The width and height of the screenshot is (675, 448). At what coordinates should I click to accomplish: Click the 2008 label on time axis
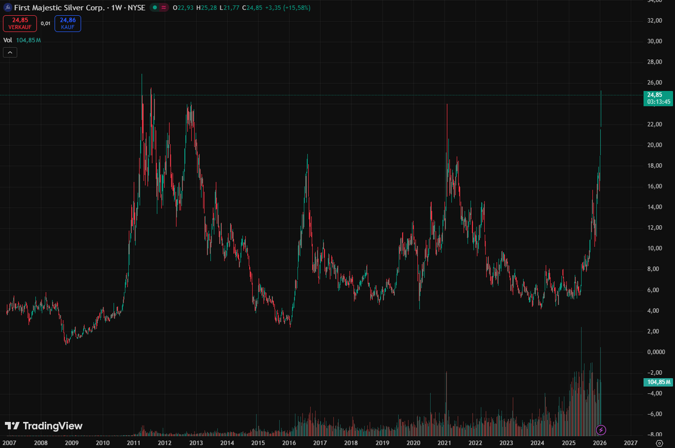[x=40, y=443]
